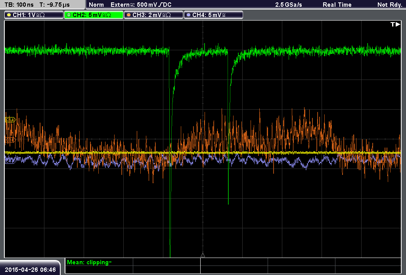Viewport: 406px width, 275px height.
Task: Click the Not Rdy. status indicator
Action: tap(389, 5)
